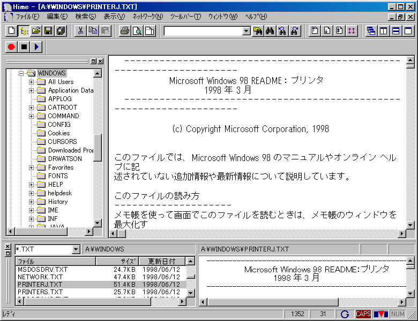Image resolution: width=418 pixels, height=321 pixels.
Task: Open the search text combo box dropdown arrow
Action: (x=247, y=31)
